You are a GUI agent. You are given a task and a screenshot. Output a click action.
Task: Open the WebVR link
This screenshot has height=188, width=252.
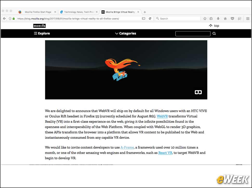162,116
